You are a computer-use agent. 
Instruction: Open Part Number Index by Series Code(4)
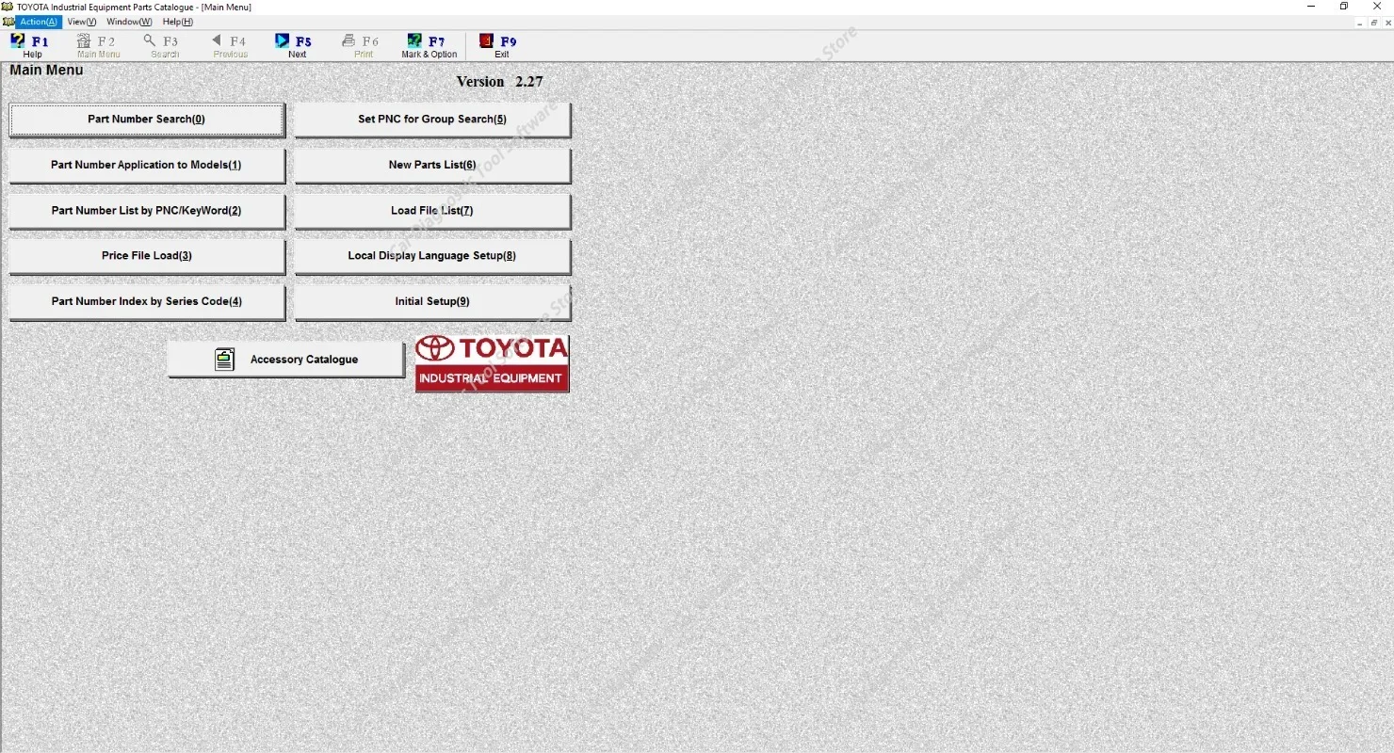pos(146,302)
